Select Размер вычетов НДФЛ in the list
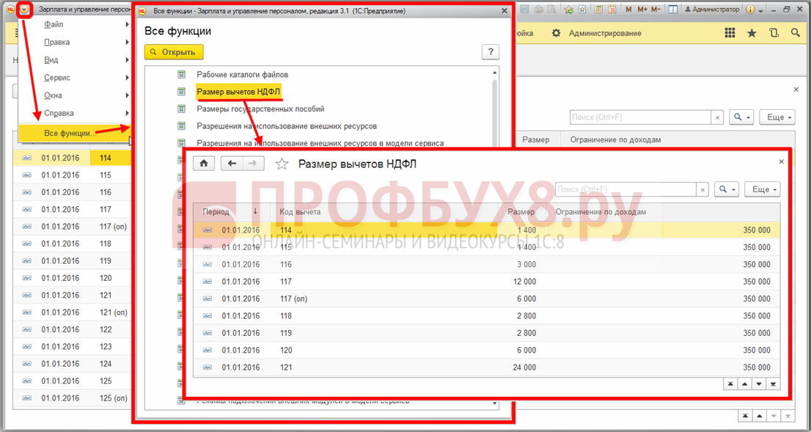This screenshot has height=432, width=811. click(x=238, y=92)
